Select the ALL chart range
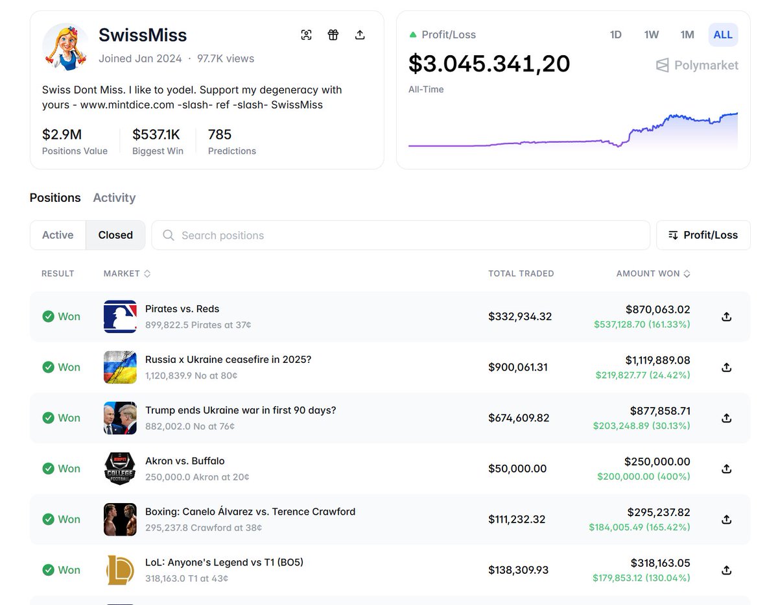The width and height of the screenshot is (778, 605). [x=723, y=34]
